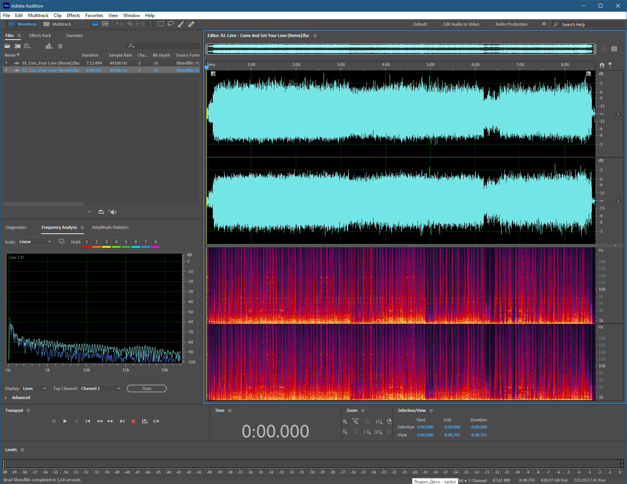Click the Play button in Transport
The image size is (627, 484).
(65, 421)
